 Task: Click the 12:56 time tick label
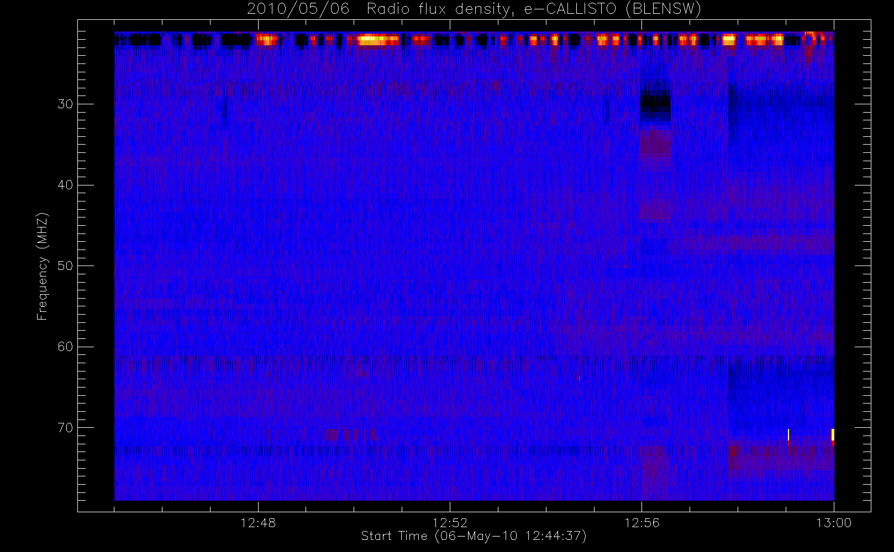pos(641,522)
